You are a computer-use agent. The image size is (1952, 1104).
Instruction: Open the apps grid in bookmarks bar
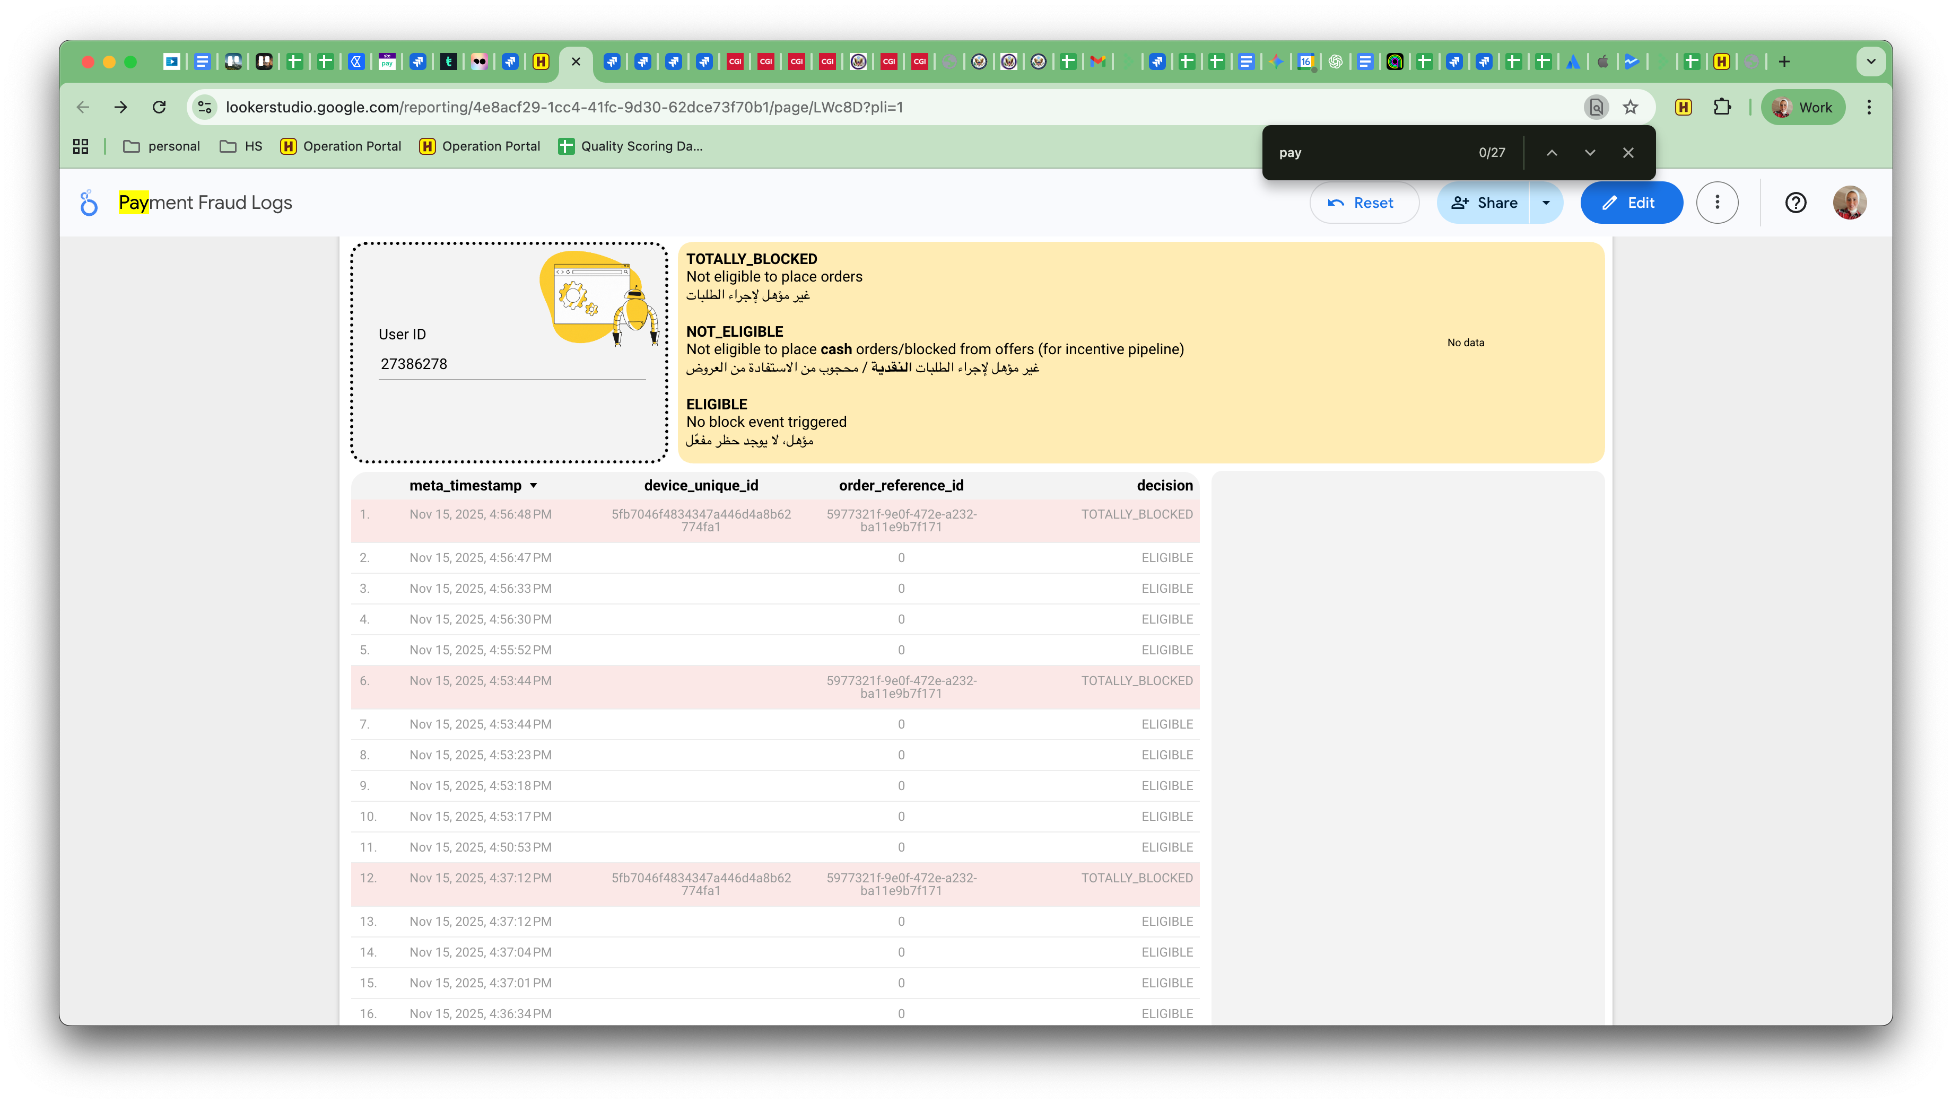(x=81, y=146)
